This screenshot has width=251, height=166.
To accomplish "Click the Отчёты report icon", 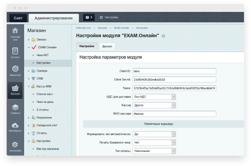I will coord(33,133).
